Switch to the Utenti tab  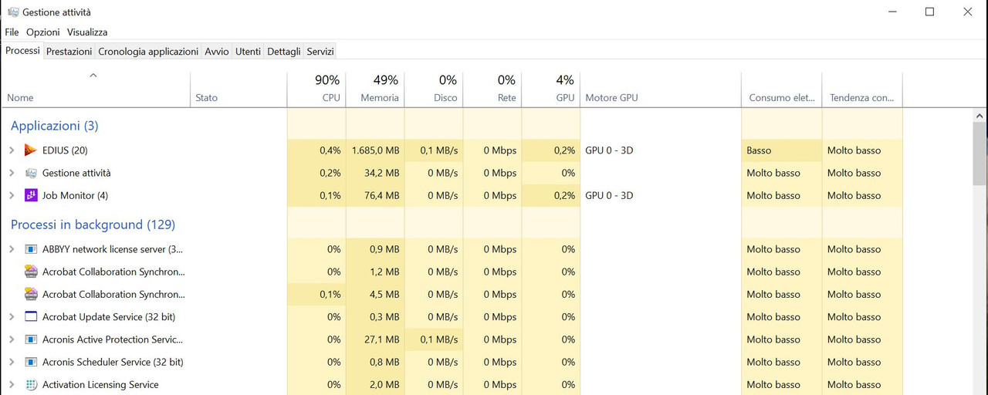pos(248,52)
